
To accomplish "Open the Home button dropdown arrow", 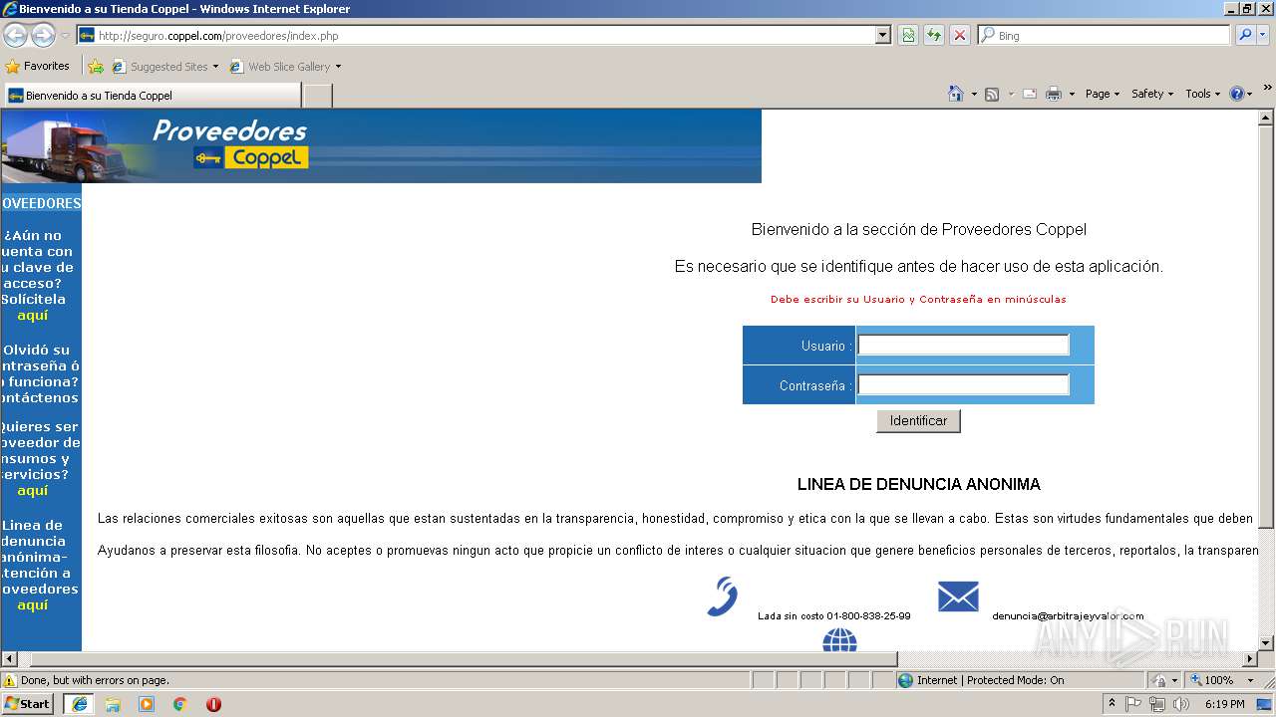I will (974, 95).
